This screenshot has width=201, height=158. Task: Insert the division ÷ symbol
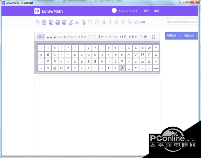[61, 48]
